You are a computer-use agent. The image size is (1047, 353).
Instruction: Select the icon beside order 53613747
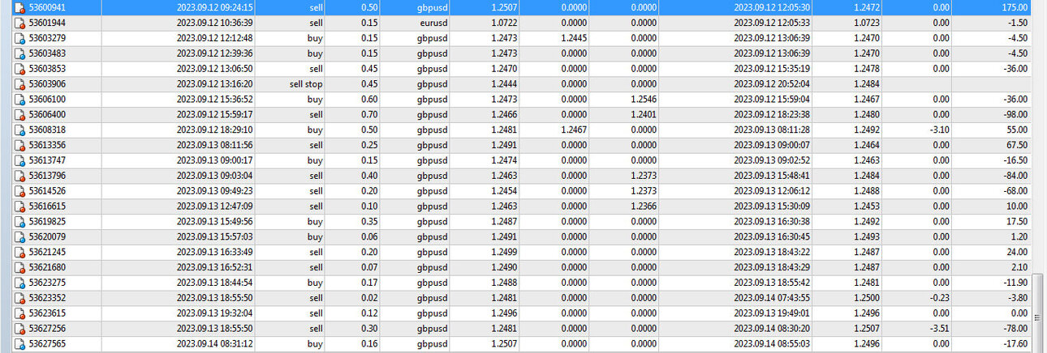point(19,160)
